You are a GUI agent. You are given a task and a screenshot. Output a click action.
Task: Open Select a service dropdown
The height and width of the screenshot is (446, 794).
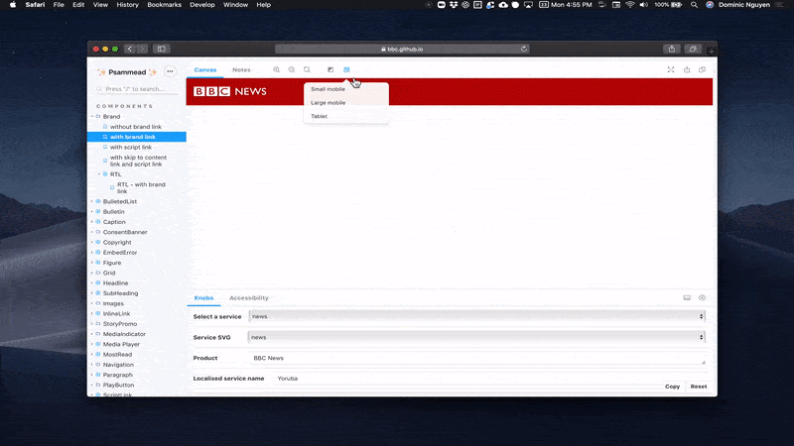point(476,316)
